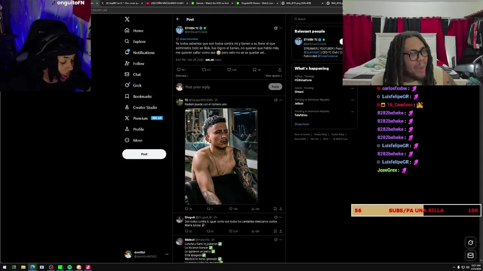The image size is (483, 271).
Task: Go back with the Post arrow
Action: (178, 19)
